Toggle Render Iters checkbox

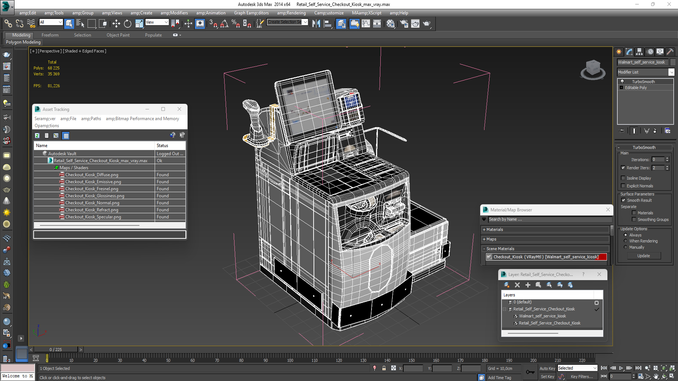[623, 168]
